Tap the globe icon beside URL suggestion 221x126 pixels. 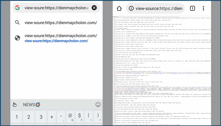[17, 38]
